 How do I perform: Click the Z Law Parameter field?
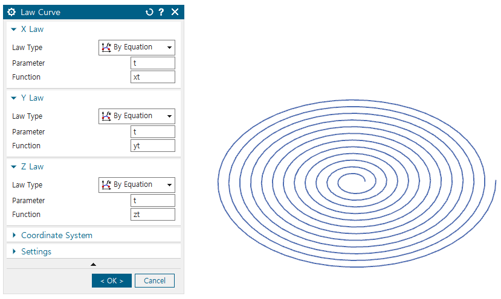click(153, 201)
